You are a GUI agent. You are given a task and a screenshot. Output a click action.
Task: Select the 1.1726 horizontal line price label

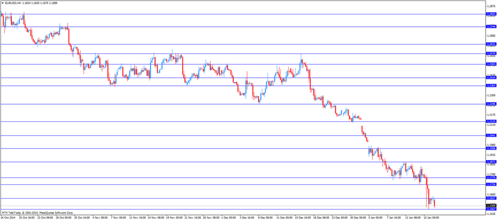coord(491,185)
